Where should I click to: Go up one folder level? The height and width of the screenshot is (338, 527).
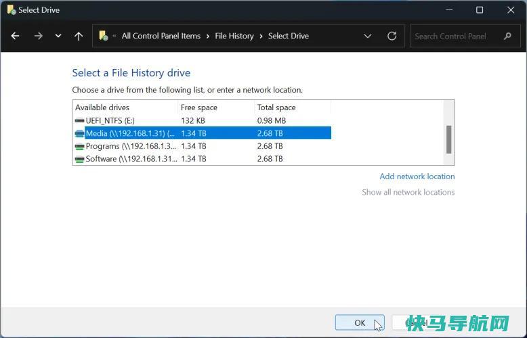79,37
